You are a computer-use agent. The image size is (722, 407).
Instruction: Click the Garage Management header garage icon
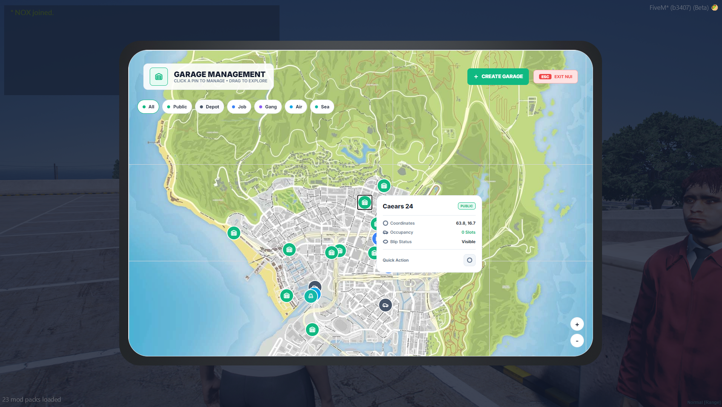pyautogui.click(x=159, y=77)
